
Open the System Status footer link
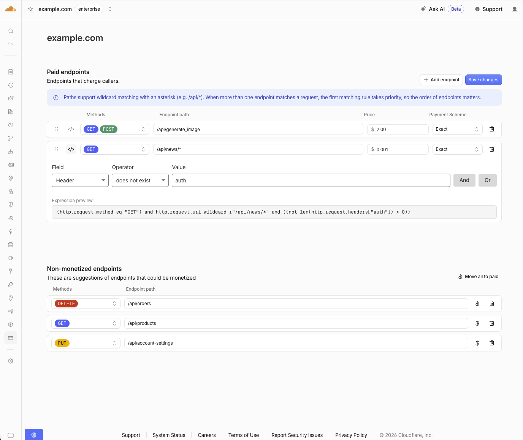(x=169, y=435)
